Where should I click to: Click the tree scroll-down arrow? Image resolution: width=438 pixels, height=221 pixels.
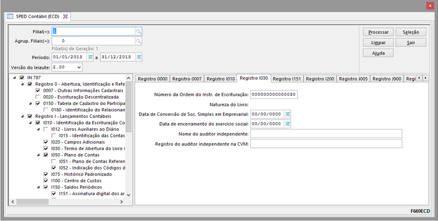click(x=129, y=195)
